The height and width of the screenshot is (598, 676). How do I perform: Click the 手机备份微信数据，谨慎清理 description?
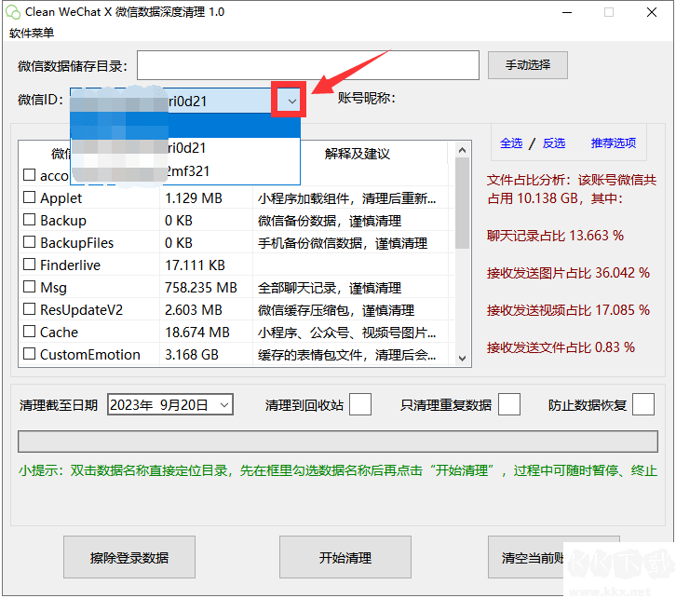click(343, 243)
